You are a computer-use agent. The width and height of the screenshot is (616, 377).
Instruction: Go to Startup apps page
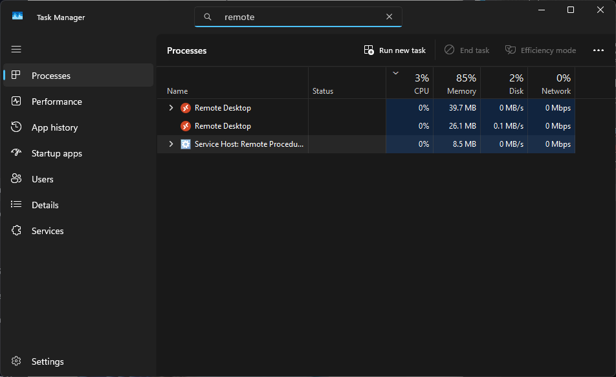(x=56, y=153)
